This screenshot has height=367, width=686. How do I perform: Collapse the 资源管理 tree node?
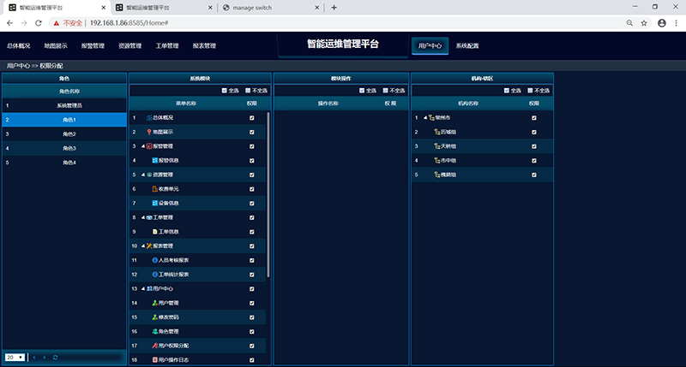[x=143, y=175]
